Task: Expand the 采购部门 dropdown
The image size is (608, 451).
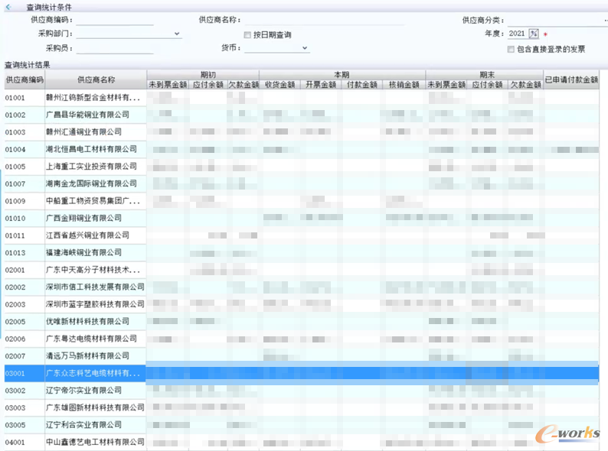Action: 177,34
